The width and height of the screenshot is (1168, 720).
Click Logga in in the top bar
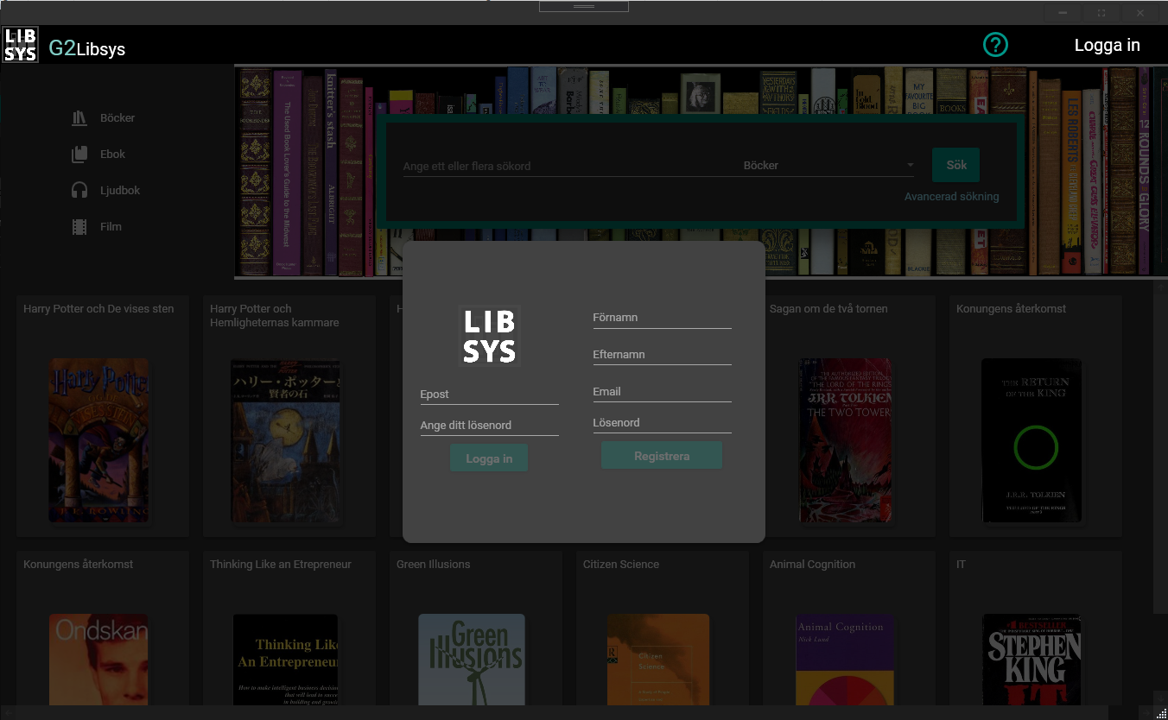pos(1107,46)
